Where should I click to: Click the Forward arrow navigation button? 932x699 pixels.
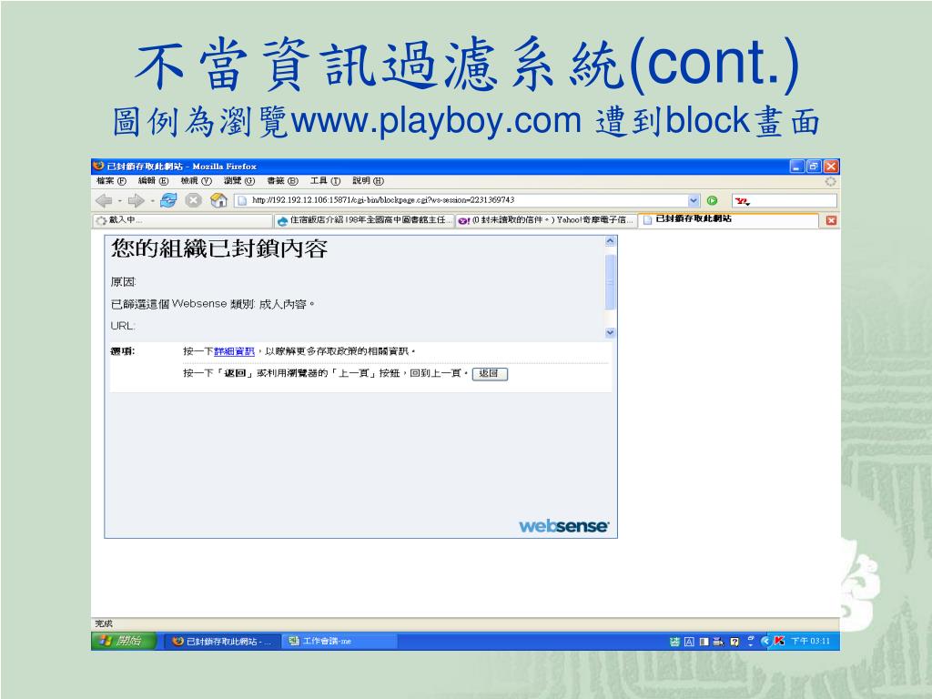coord(136,200)
